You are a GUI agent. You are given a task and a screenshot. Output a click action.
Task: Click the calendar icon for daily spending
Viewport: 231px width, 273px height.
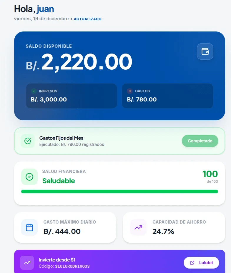29,227
